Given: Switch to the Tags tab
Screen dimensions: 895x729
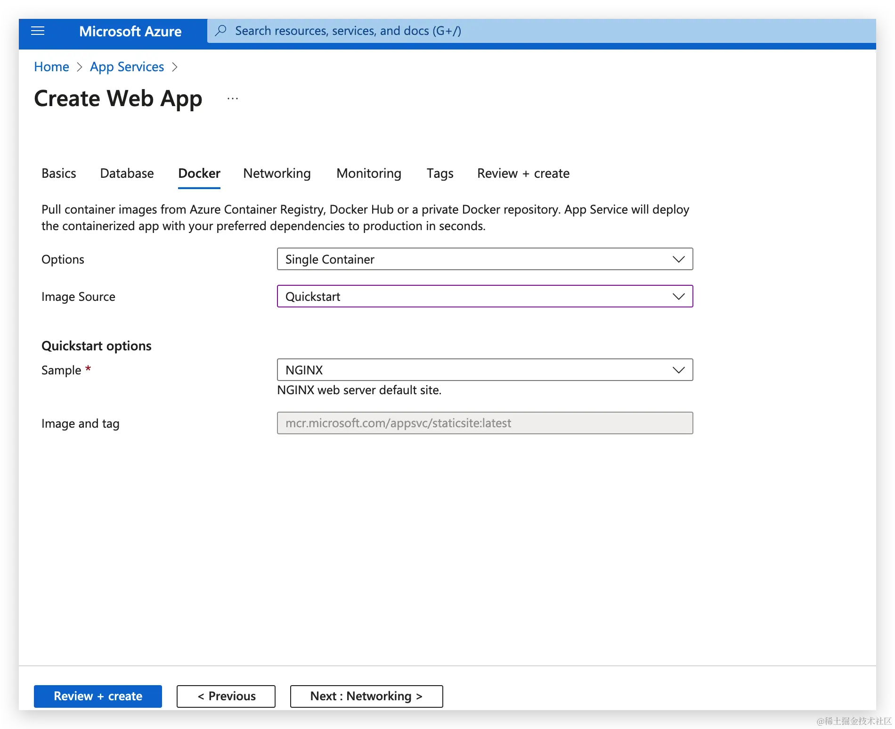Looking at the screenshot, I should 440,173.
